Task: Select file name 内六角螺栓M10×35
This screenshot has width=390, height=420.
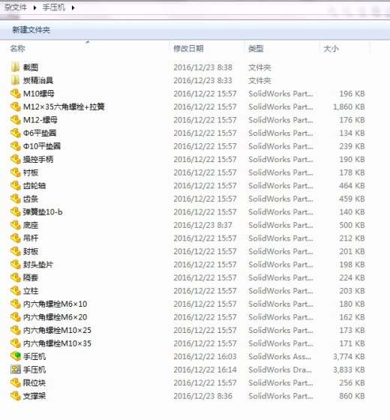Action: point(57,343)
